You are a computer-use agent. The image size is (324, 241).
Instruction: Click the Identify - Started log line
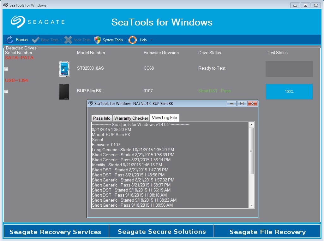(127, 165)
